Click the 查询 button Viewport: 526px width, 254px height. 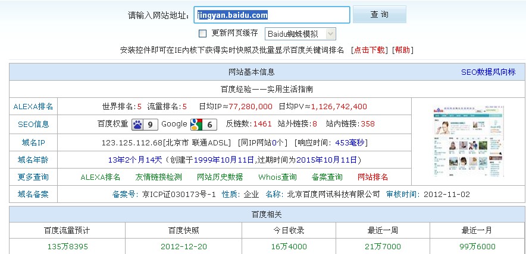380,14
